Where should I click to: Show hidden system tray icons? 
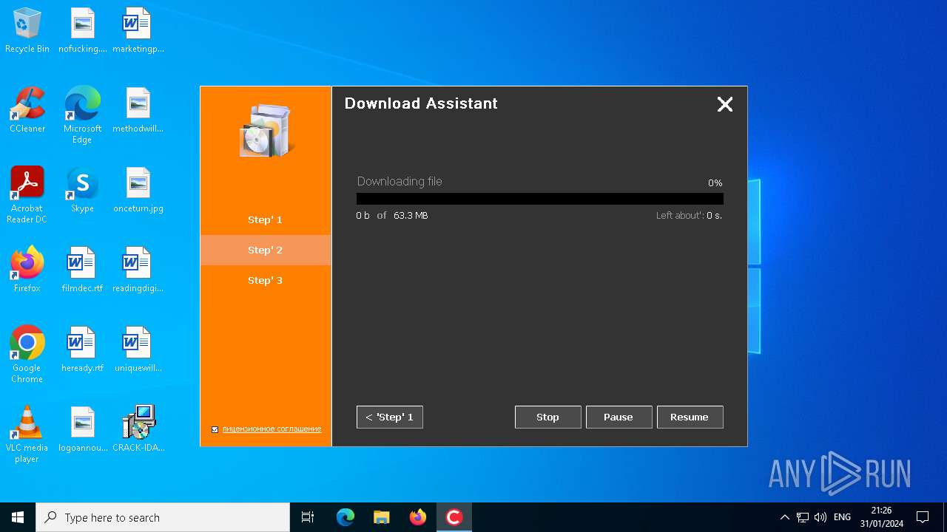pos(785,517)
